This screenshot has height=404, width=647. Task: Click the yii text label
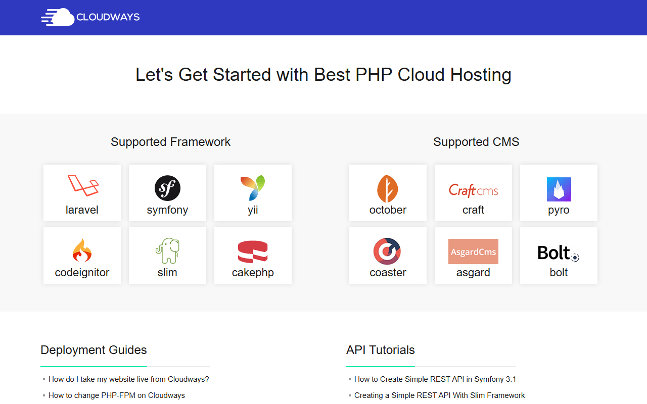(253, 210)
